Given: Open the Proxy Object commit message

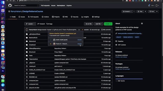Looking at the screenshot, I should [x=58, y=52].
